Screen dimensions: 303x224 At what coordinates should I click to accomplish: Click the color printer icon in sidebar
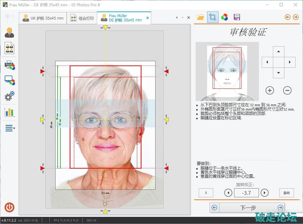[x=10, y=65]
